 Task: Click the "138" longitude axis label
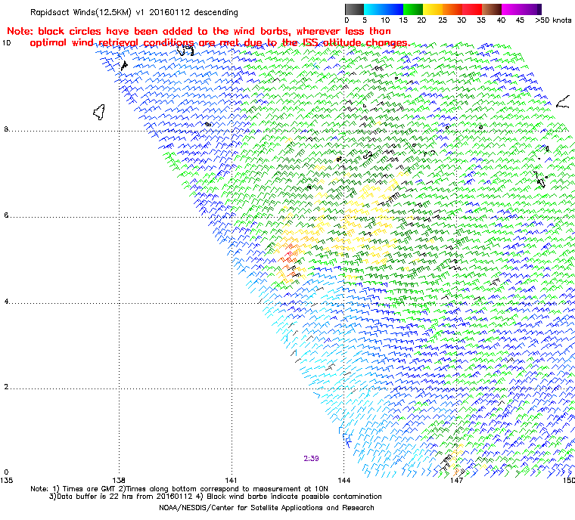coord(119,480)
